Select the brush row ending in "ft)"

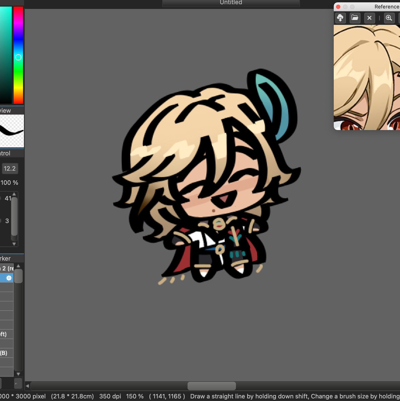(7, 334)
